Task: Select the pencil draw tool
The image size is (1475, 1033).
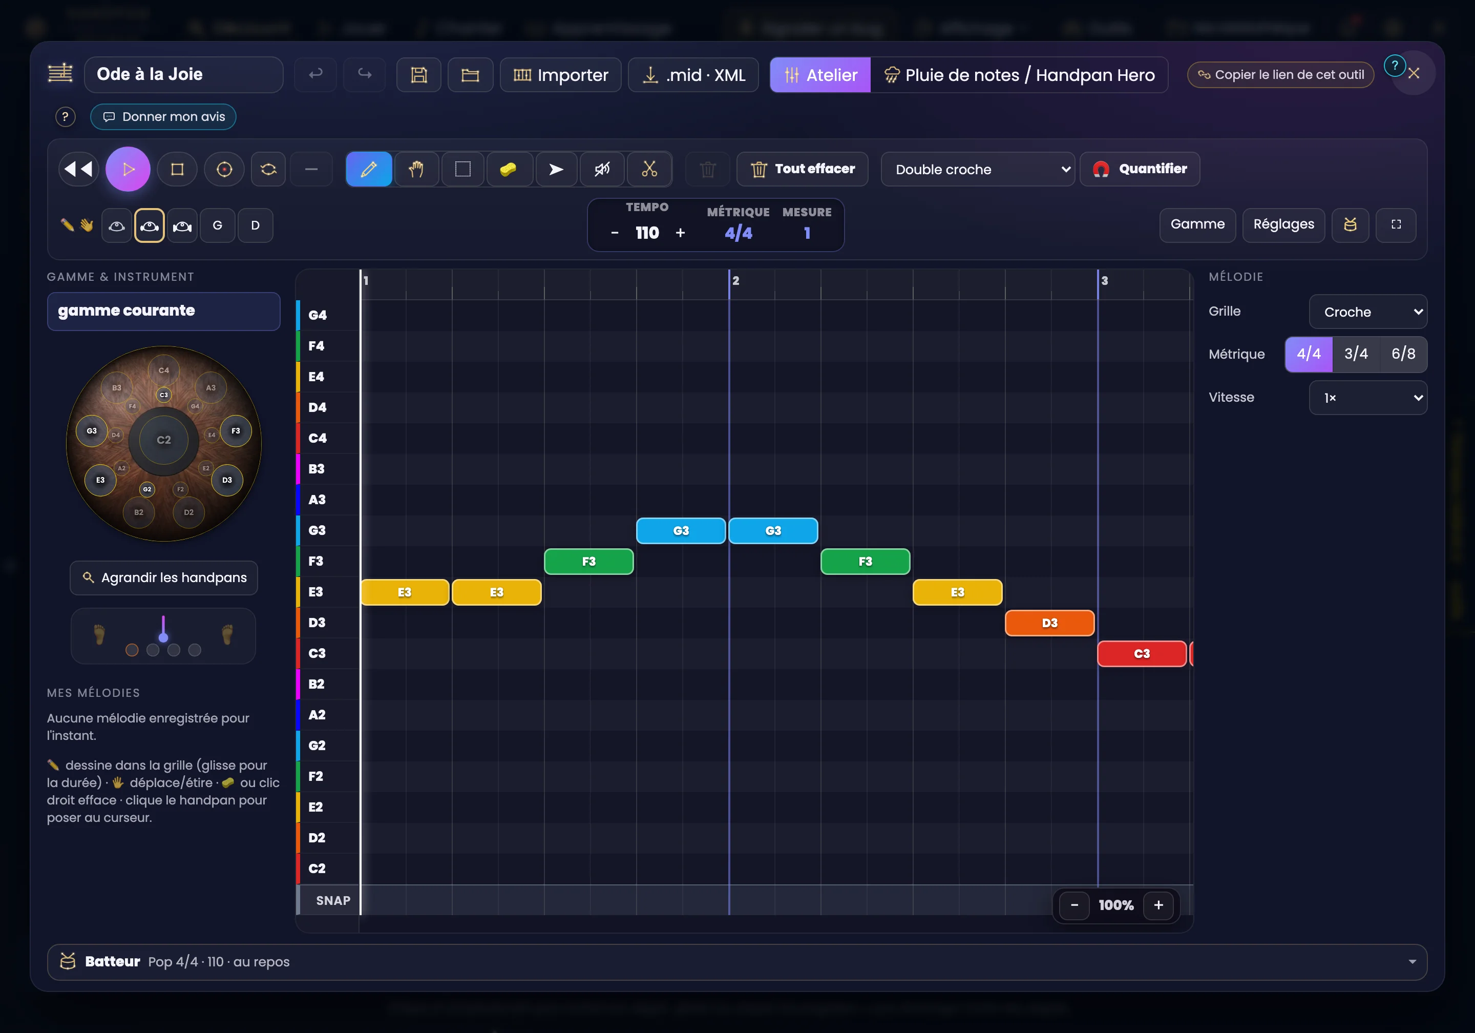Action: 369,169
